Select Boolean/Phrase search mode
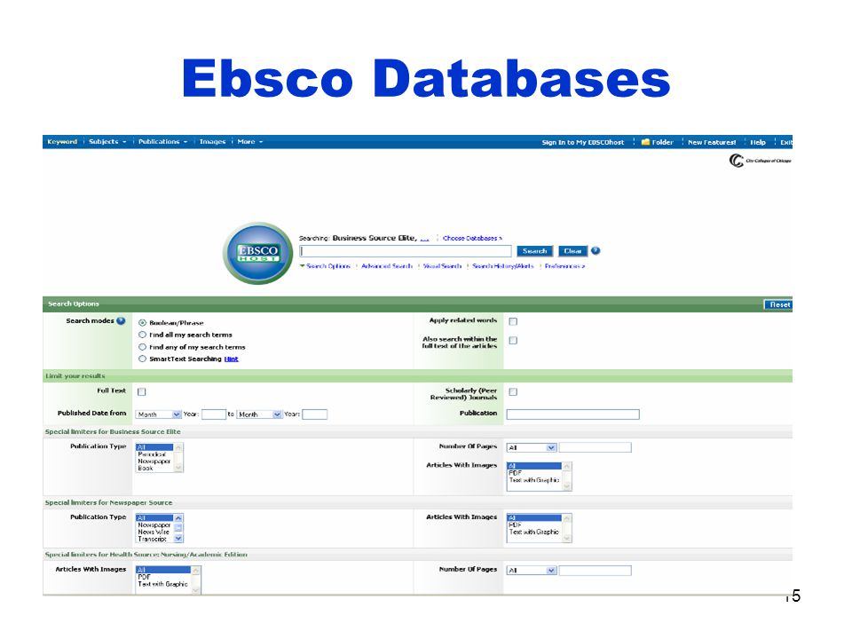Image resolution: width=852 pixels, height=639 pixels. click(x=142, y=323)
